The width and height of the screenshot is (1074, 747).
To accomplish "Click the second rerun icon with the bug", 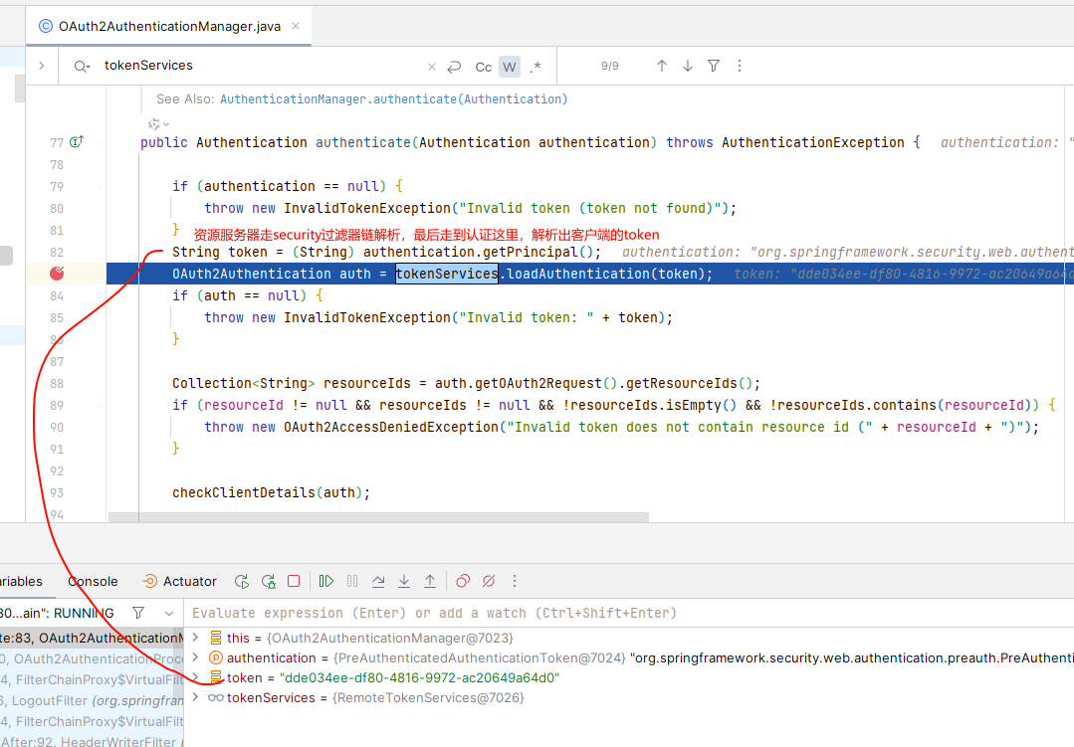I will point(269,581).
